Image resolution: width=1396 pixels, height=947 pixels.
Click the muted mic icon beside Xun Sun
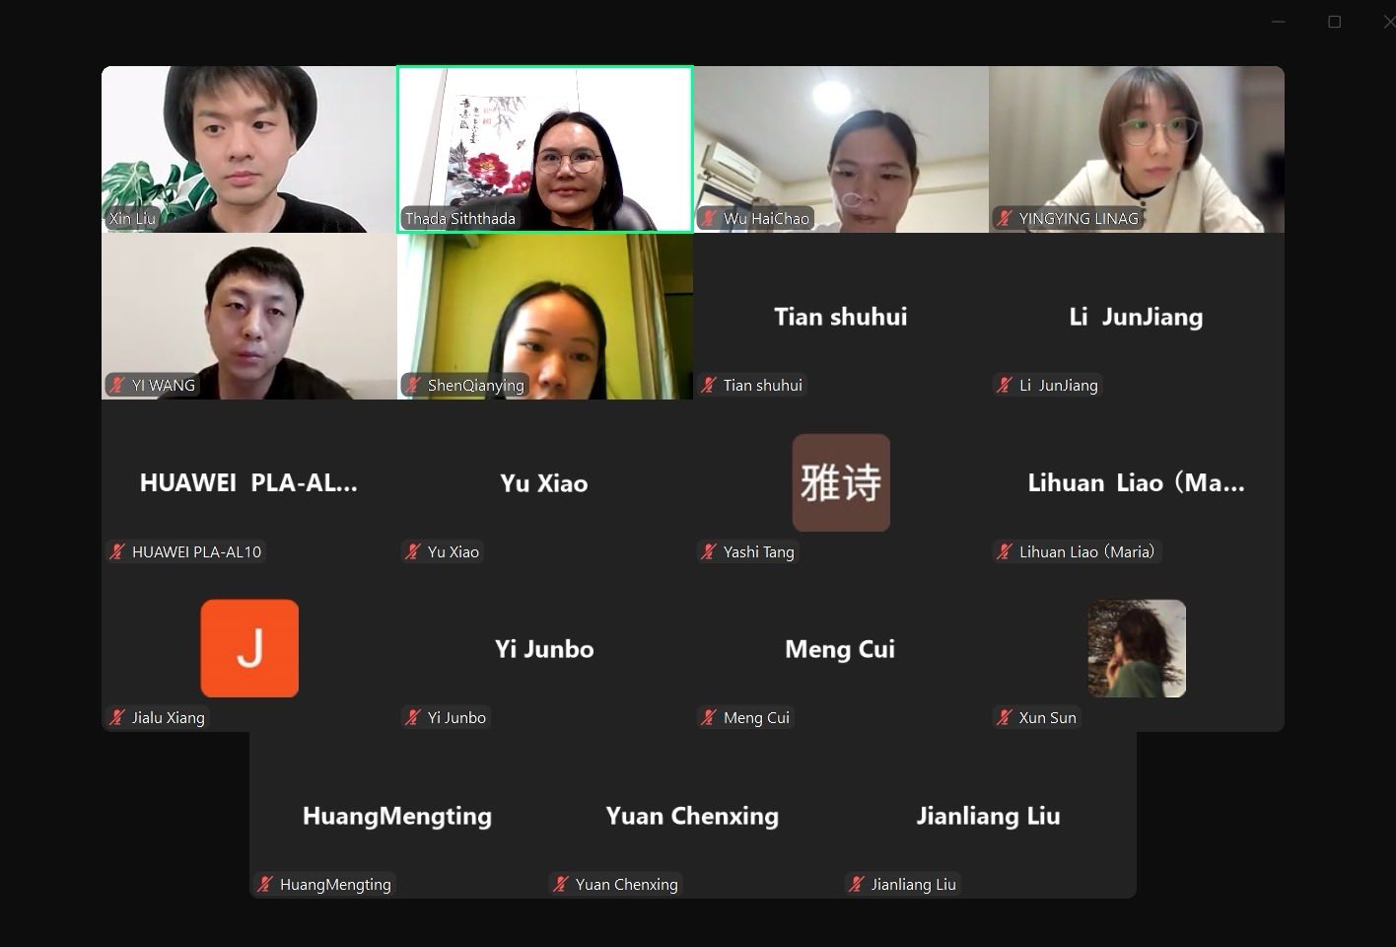click(x=1005, y=718)
